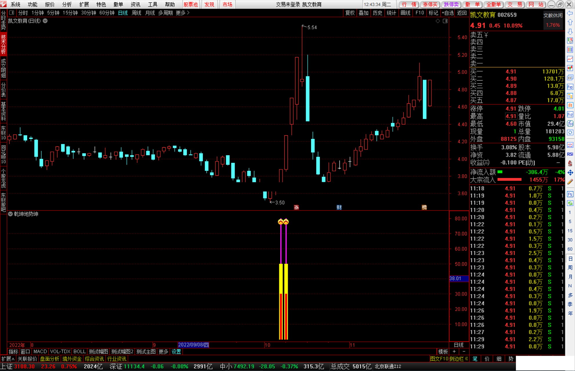Click the green refresh icon in sidebar
The height and width of the screenshot is (371, 575).
(x=570, y=203)
